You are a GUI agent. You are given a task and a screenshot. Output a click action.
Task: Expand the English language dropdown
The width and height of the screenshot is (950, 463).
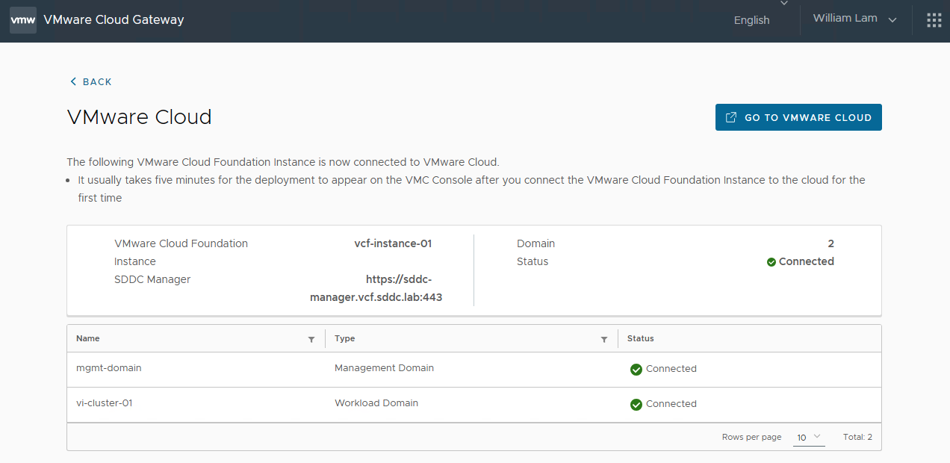[x=751, y=20]
